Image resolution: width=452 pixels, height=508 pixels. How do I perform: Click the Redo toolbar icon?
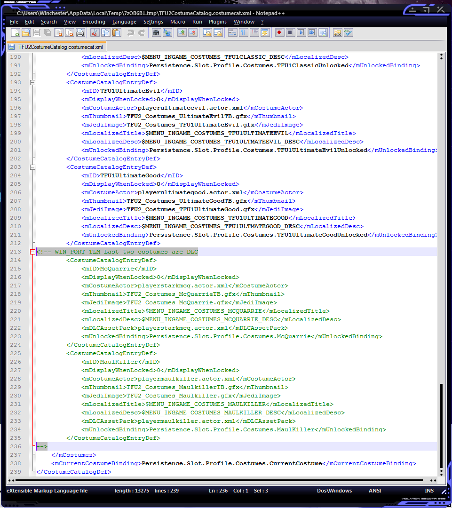tap(142, 32)
